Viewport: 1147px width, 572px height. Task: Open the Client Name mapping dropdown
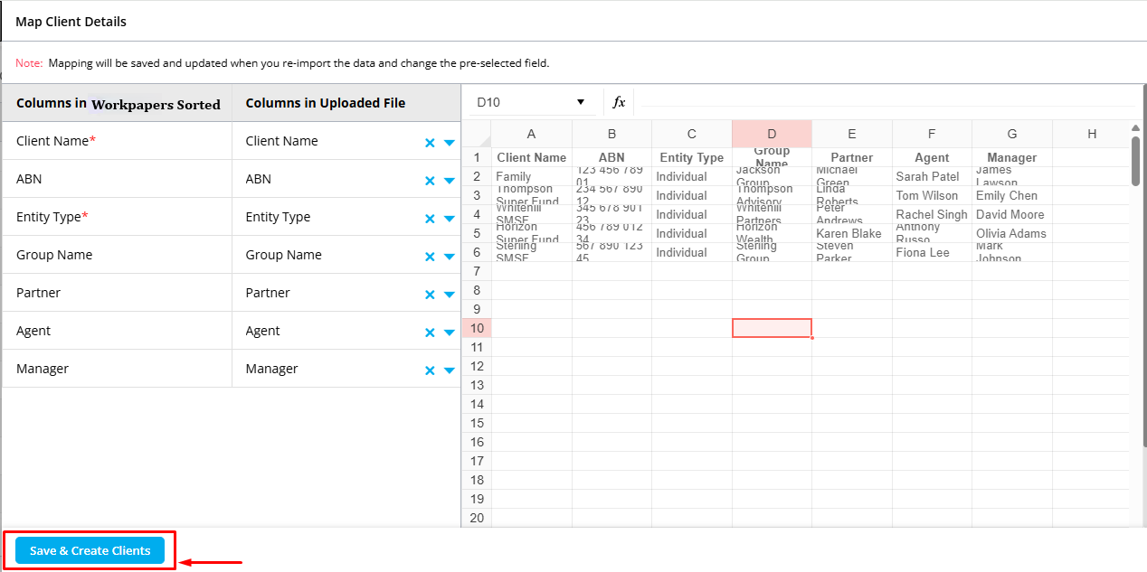pos(450,143)
